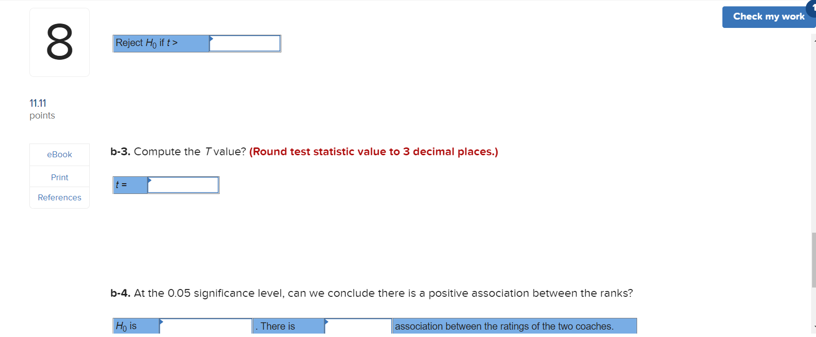The height and width of the screenshot is (337, 816).
Task: Open the dropdown after "There is"
Action: click(x=358, y=326)
